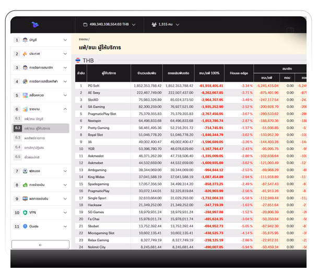This screenshot has width=317, height=268.
Task: Open submenu 6.4 ยกเลิก/ปฏิเสธ
Action: (40, 147)
